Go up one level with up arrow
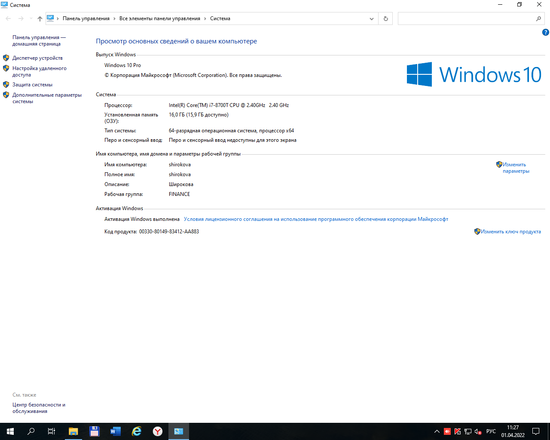This screenshot has width=550, height=440. click(40, 18)
